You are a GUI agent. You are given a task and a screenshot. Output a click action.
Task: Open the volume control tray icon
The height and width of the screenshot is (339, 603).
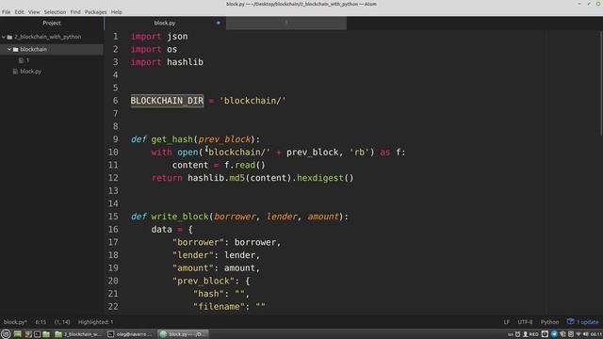586,334
